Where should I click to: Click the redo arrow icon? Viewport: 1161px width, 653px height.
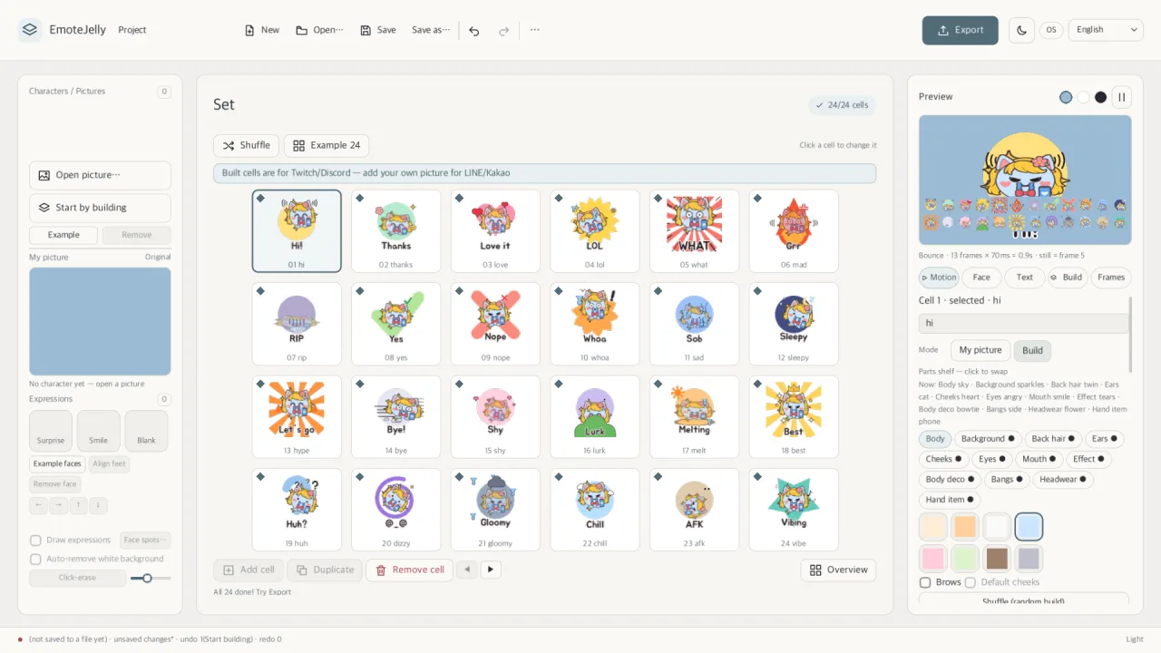[x=503, y=30]
